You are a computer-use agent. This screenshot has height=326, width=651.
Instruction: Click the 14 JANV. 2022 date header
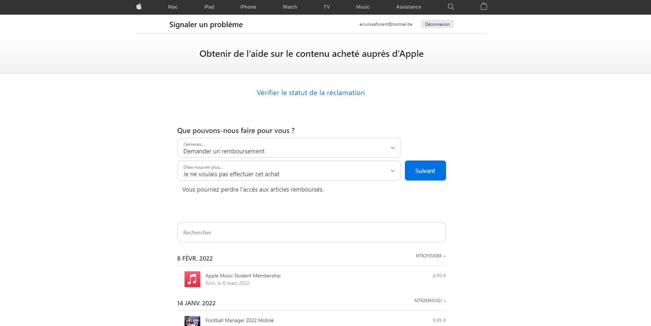tap(196, 303)
